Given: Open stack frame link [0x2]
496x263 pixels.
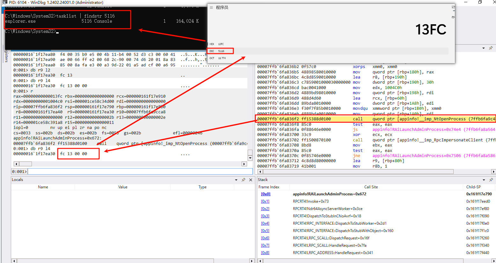Looking at the screenshot, I should (x=265, y=209).
